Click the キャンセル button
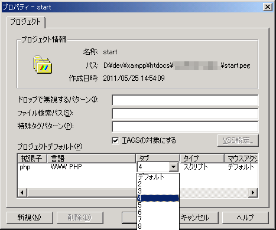The height and width of the screenshot is (230, 276). [199, 218]
